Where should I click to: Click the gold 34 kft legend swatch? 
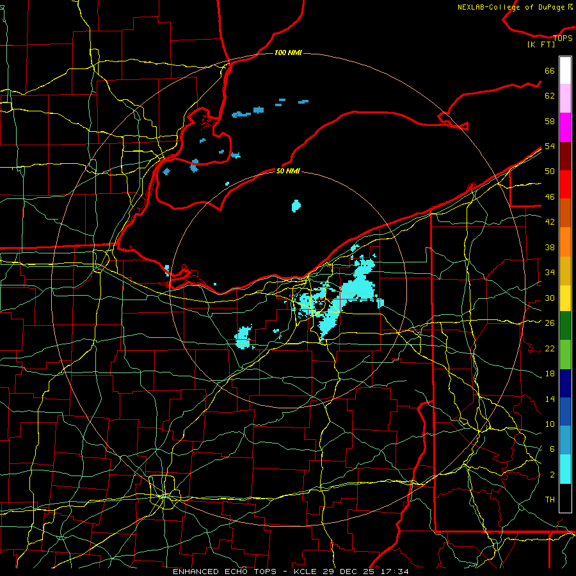click(565, 271)
